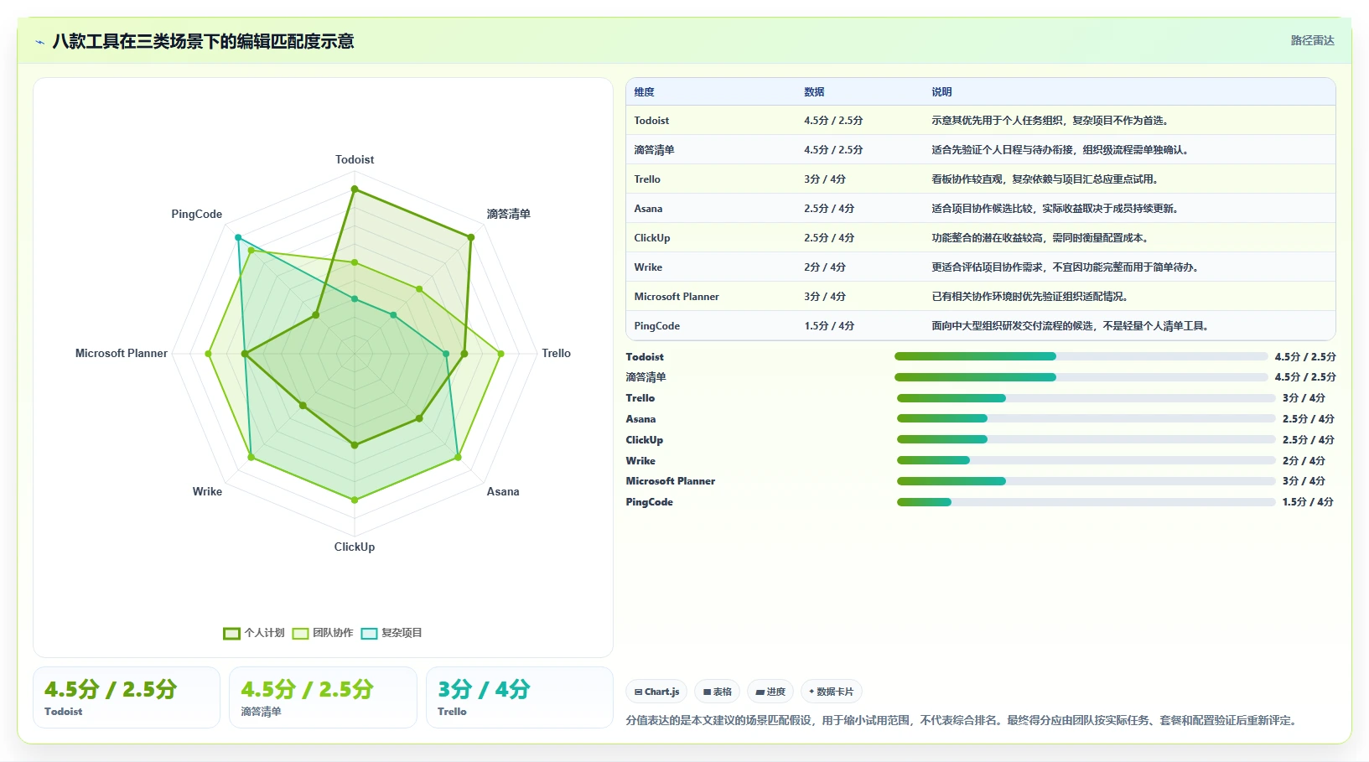Click the teal radar point on the PingCode axis
Viewport: 1369px width, 762px height.
(238, 237)
